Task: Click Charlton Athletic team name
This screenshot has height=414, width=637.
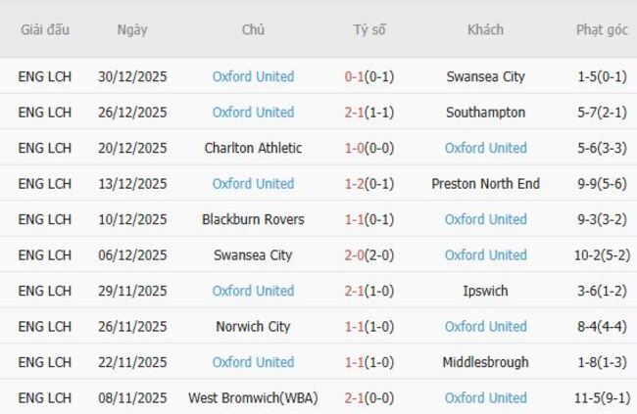Action: tap(253, 148)
